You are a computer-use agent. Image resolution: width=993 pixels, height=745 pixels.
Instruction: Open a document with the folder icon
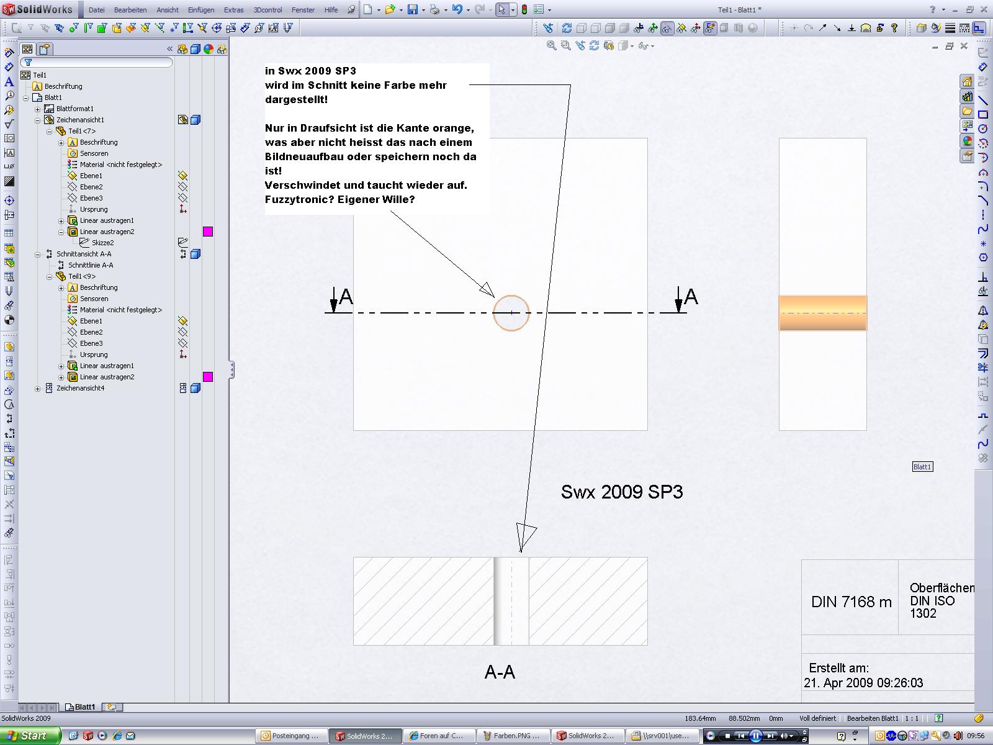tap(390, 9)
